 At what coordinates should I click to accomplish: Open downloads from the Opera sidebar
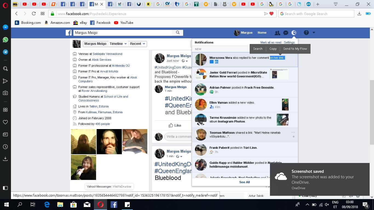tap(5, 159)
